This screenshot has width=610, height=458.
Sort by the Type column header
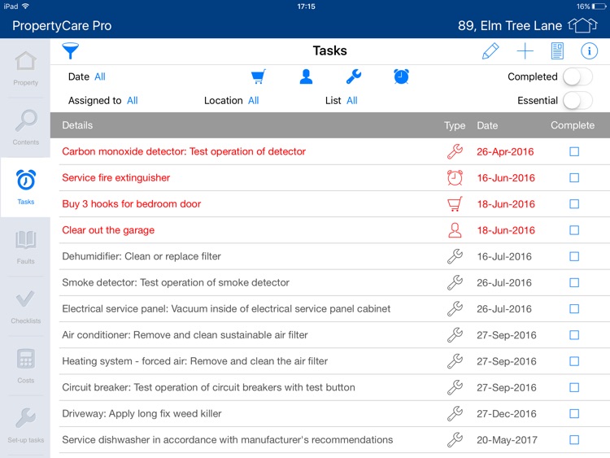coord(455,125)
